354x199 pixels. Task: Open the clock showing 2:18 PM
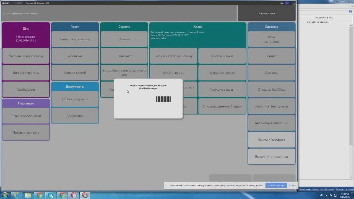pos(345,195)
